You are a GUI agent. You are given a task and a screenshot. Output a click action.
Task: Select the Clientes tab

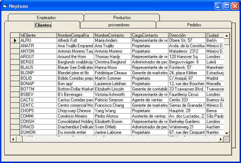pos(43,25)
